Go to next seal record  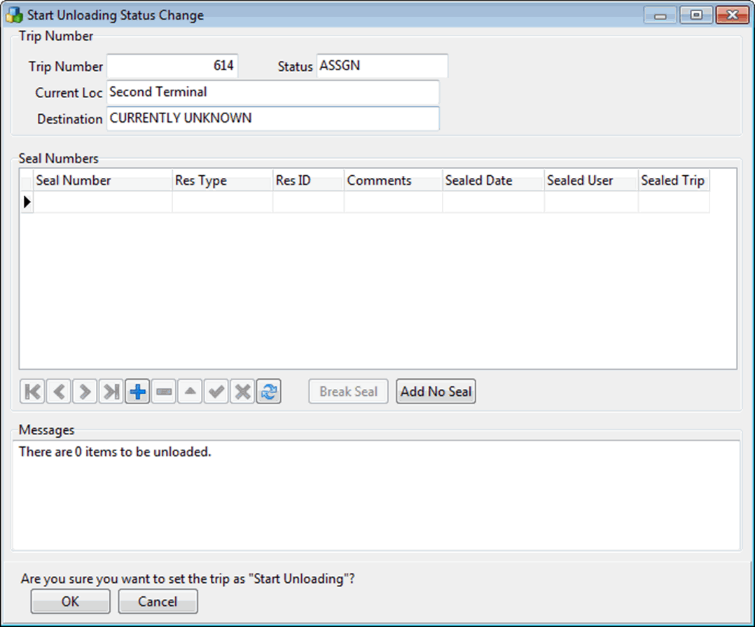[x=85, y=391]
